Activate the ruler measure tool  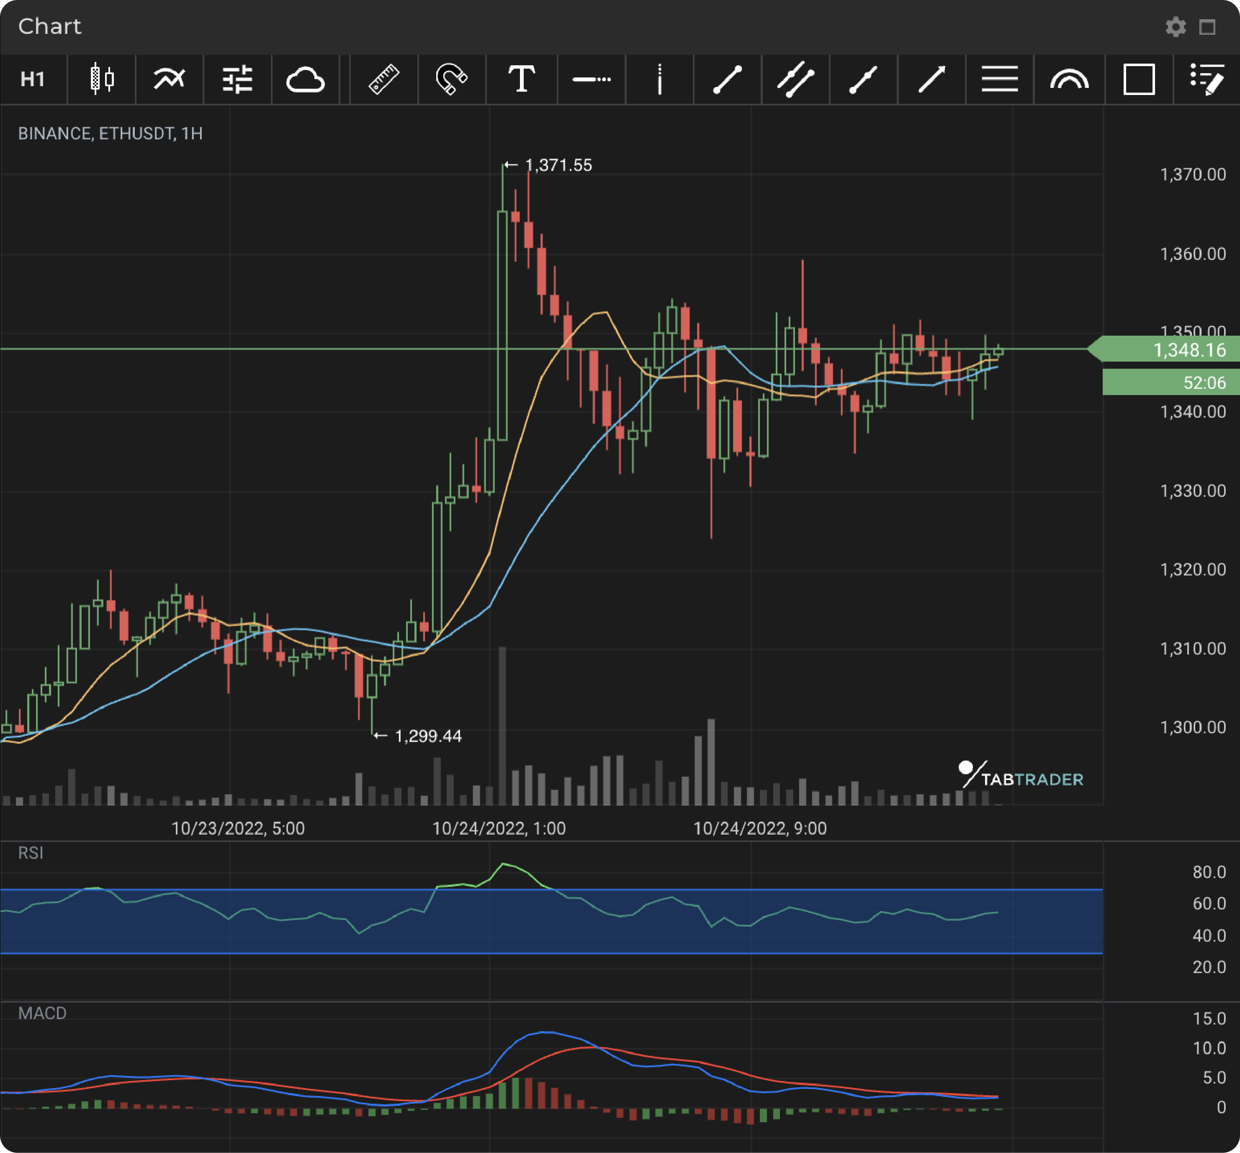[x=385, y=79]
